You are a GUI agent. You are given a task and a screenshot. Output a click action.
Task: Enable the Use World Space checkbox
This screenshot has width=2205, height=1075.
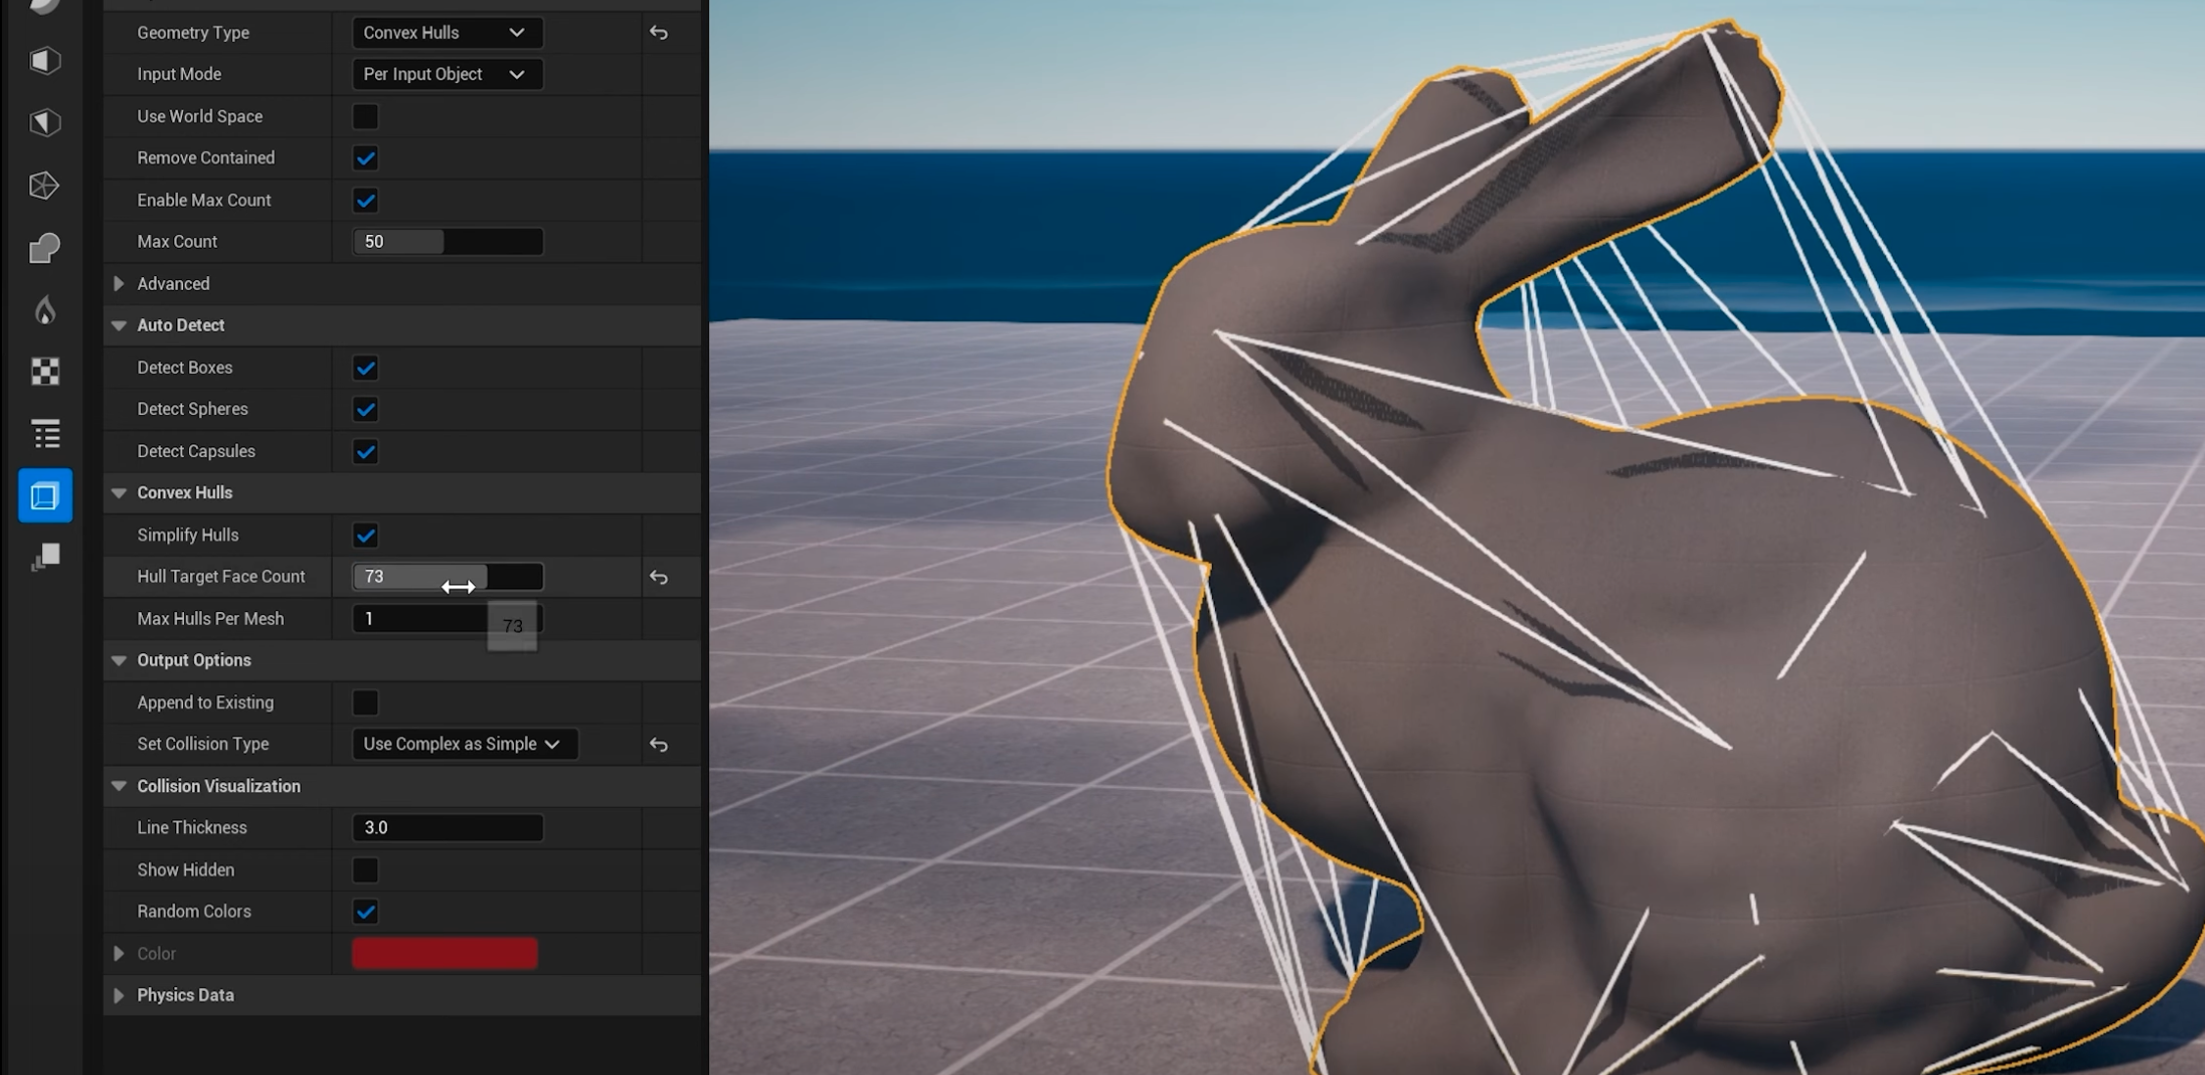(x=365, y=117)
